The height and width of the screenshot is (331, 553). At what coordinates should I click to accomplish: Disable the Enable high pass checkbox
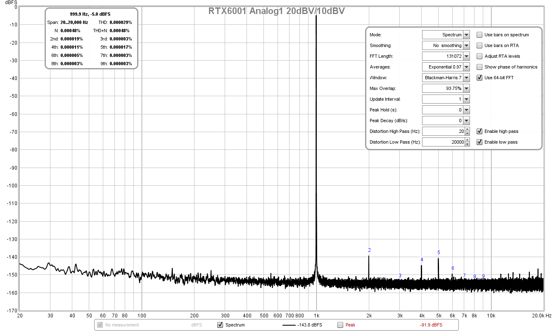[x=479, y=131]
